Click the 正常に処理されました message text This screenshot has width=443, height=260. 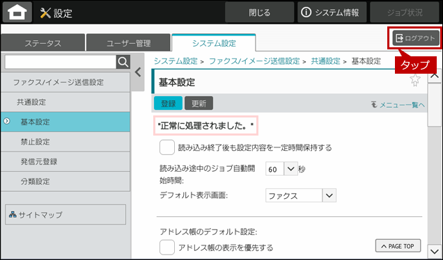(x=205, y=126)
